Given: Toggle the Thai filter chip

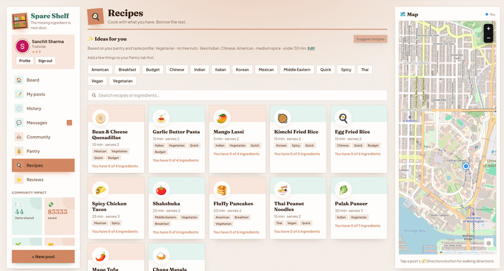Looking at the screenshot, I should (x=365, y=70).
